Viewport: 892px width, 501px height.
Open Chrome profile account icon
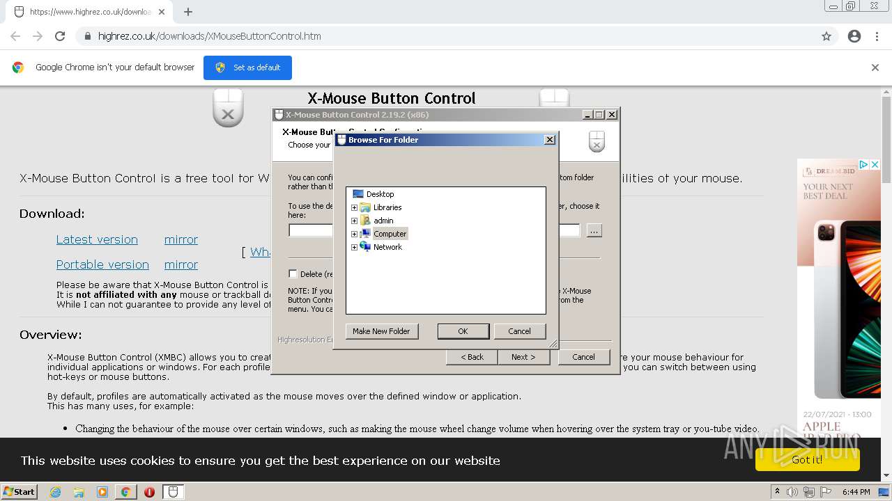click(854, 36)
